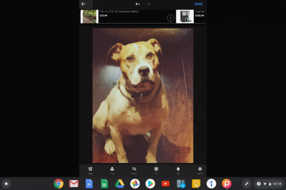Open the stylus tools pen icon
The image size is (286, 190).
click(x=247, y=184)
